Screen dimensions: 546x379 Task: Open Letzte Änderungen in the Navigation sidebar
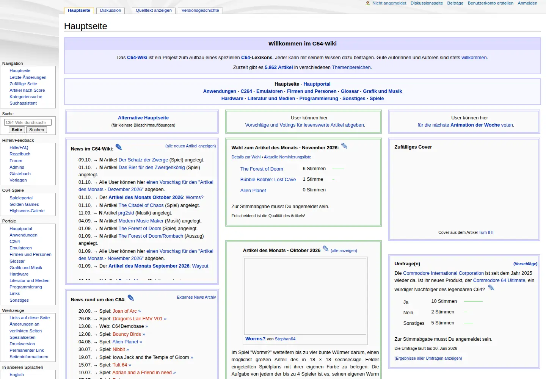(x=28, y=77)
